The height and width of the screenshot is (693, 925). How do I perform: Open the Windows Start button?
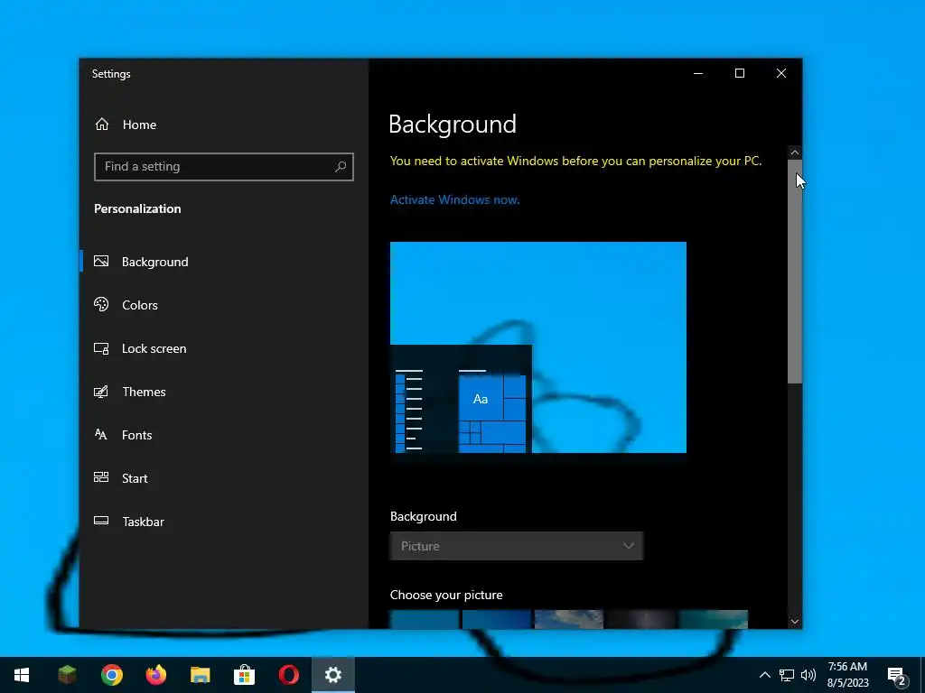22,675
